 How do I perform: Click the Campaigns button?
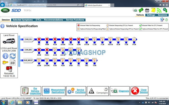click(98, 91)
